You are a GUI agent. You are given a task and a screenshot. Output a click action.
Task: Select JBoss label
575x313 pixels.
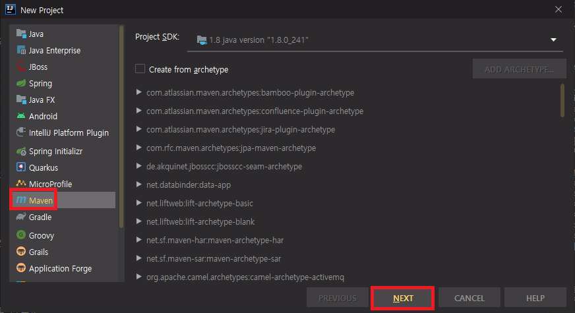click(x=38, y=67)
